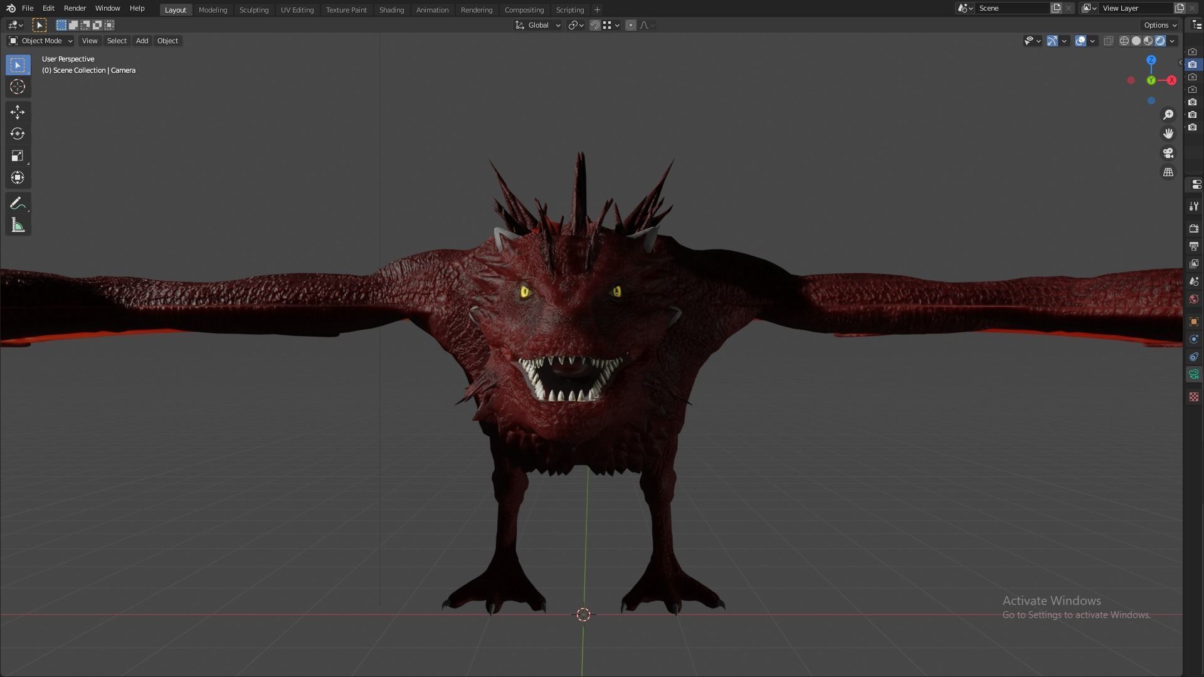Switch to the Modeling workspace tab
The image size is (1204, 677).
coord(213,10)
